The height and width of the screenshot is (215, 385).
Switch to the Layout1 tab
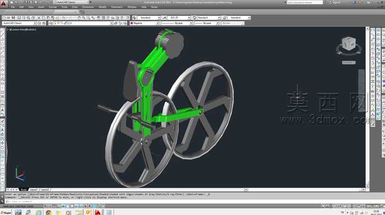tap(34, 190)
